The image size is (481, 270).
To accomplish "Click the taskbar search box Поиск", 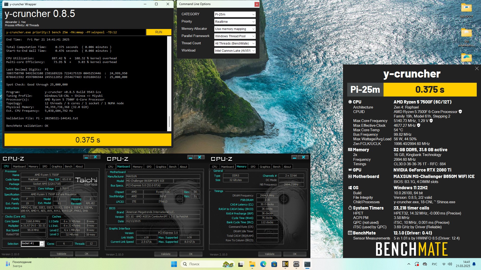I will (x=207, y=264).
